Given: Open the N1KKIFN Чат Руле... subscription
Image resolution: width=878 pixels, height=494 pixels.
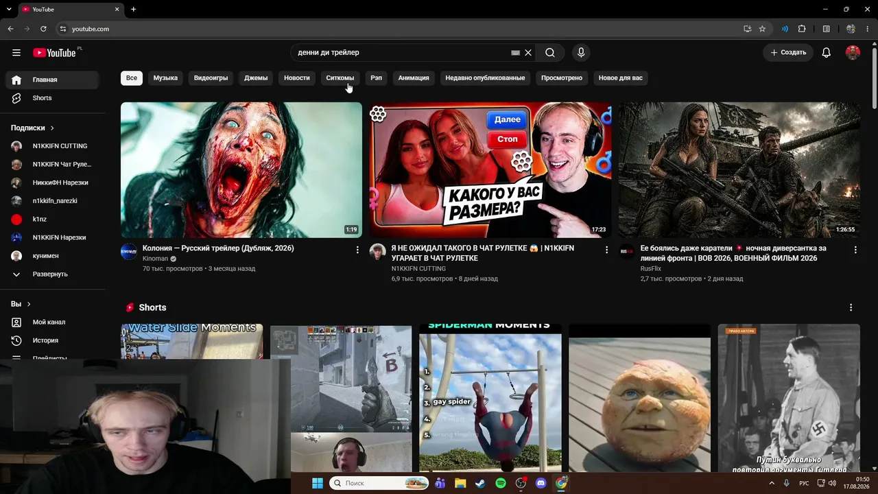Looking at the screenshot, I should [52, 165].
